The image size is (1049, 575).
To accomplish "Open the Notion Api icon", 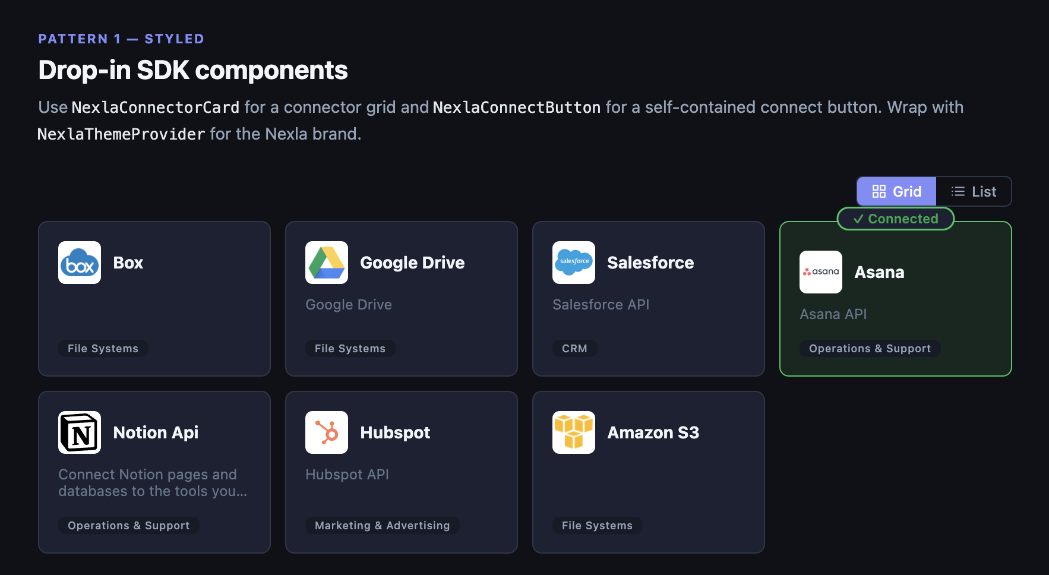I will [x=79, y=432].
